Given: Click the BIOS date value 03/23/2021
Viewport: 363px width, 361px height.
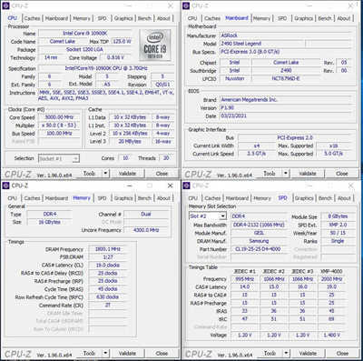Looking at the screenshot, I should 286,116.
